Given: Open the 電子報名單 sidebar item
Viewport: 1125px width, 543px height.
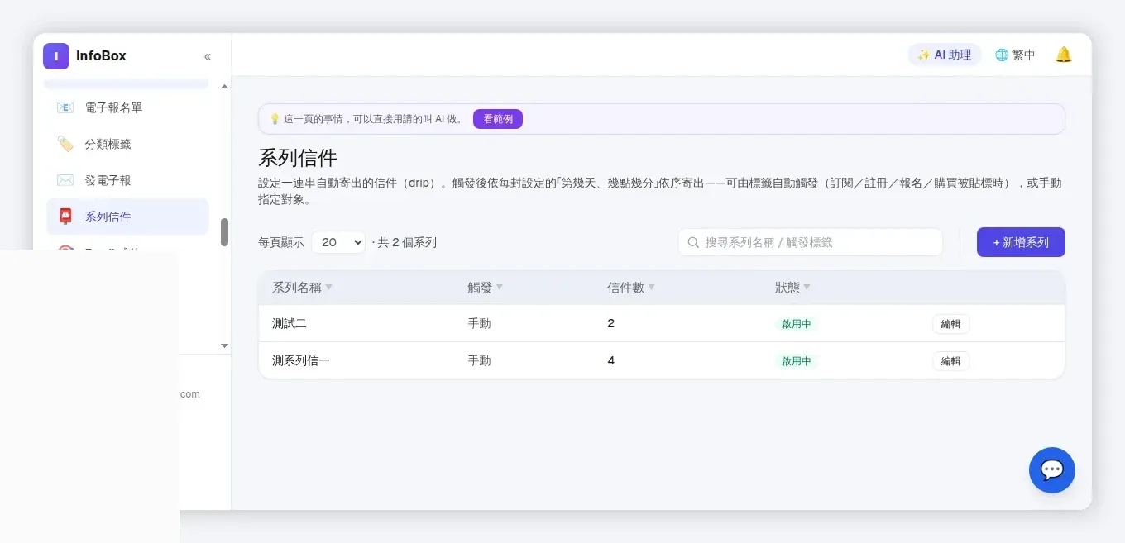Looking at the screenshot, I should coord(127,107).
